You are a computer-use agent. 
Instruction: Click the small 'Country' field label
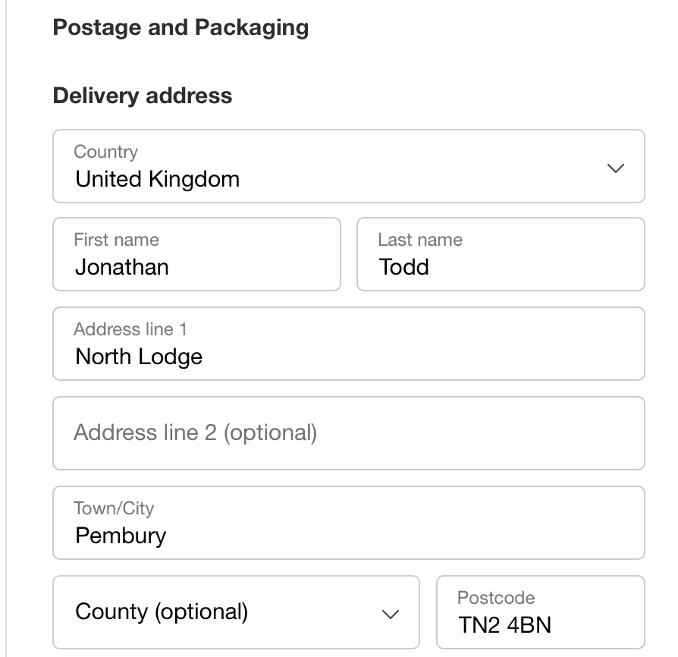pos(106,152)
